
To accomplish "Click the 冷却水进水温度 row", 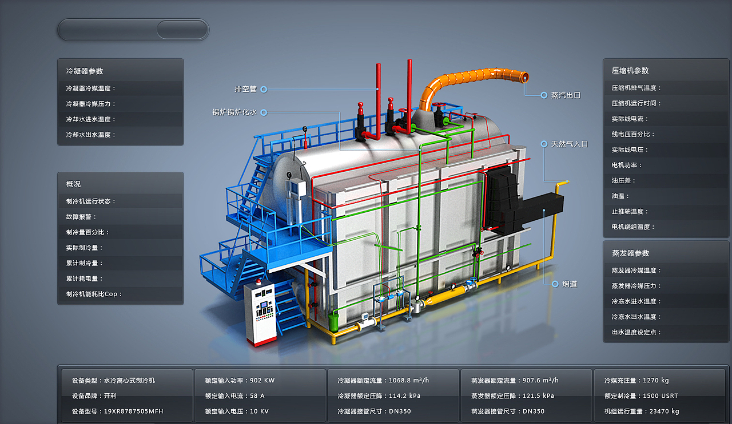I will [x=121, y=119].
